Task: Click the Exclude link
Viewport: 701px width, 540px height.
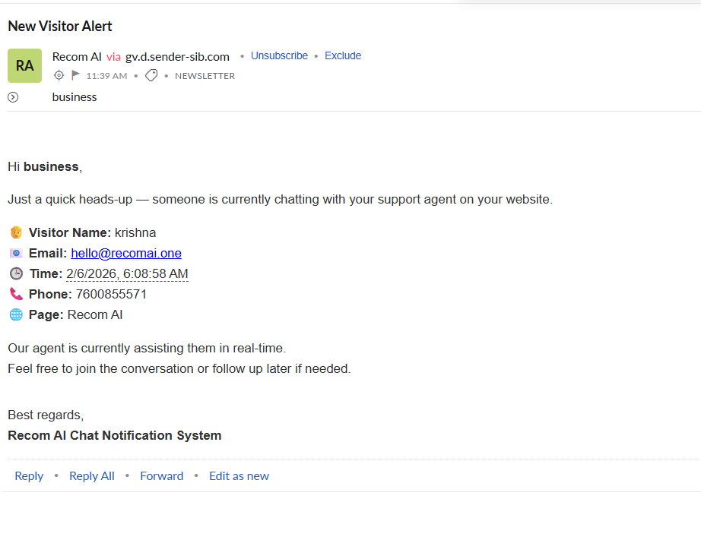Action: 343,56
